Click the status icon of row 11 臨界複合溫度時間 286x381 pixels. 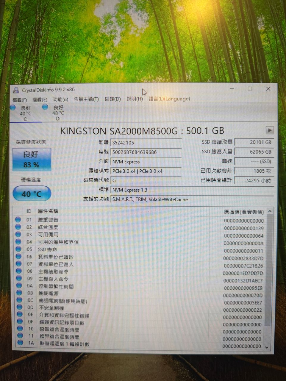pyautogui.click(x=20, y=336)
